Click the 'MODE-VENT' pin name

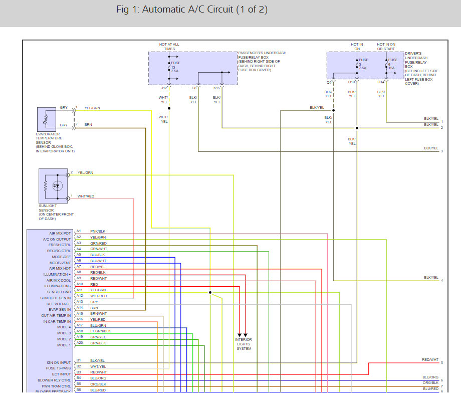coord(60,263)
